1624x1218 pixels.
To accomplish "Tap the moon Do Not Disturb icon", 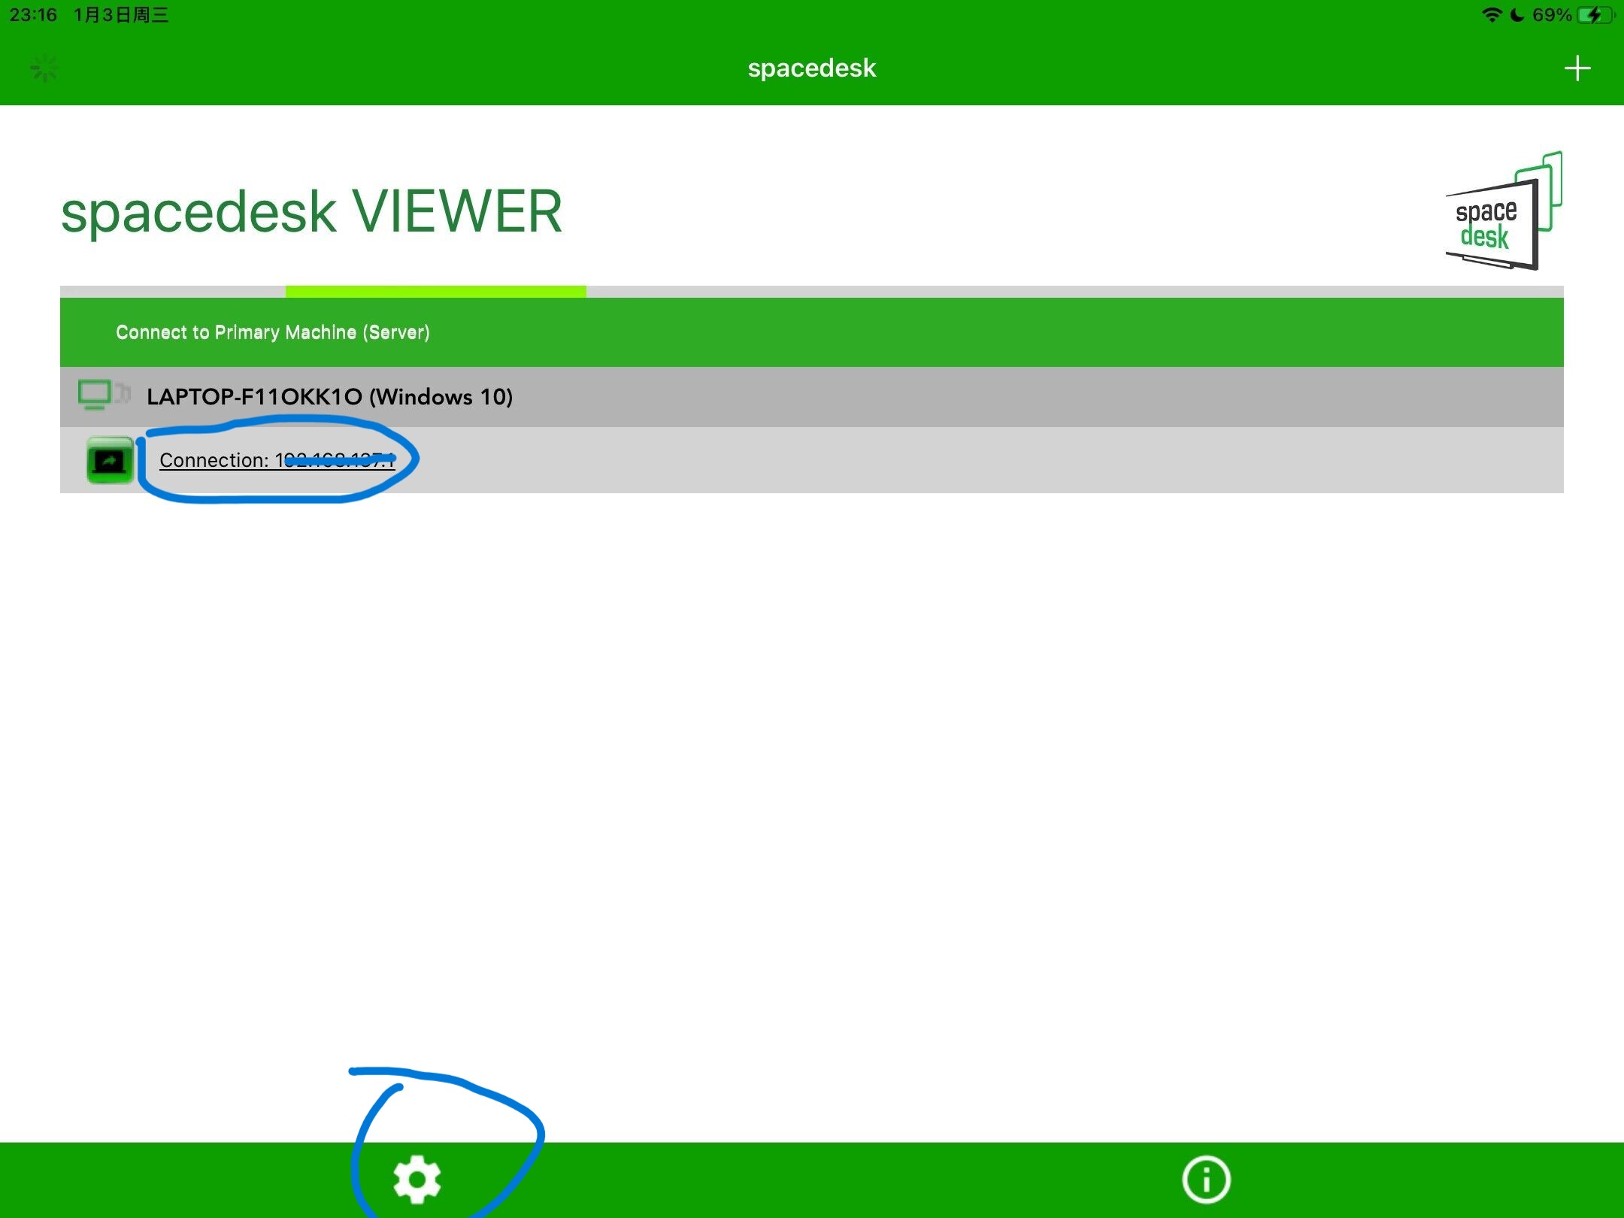I will tap(1517, 15).
